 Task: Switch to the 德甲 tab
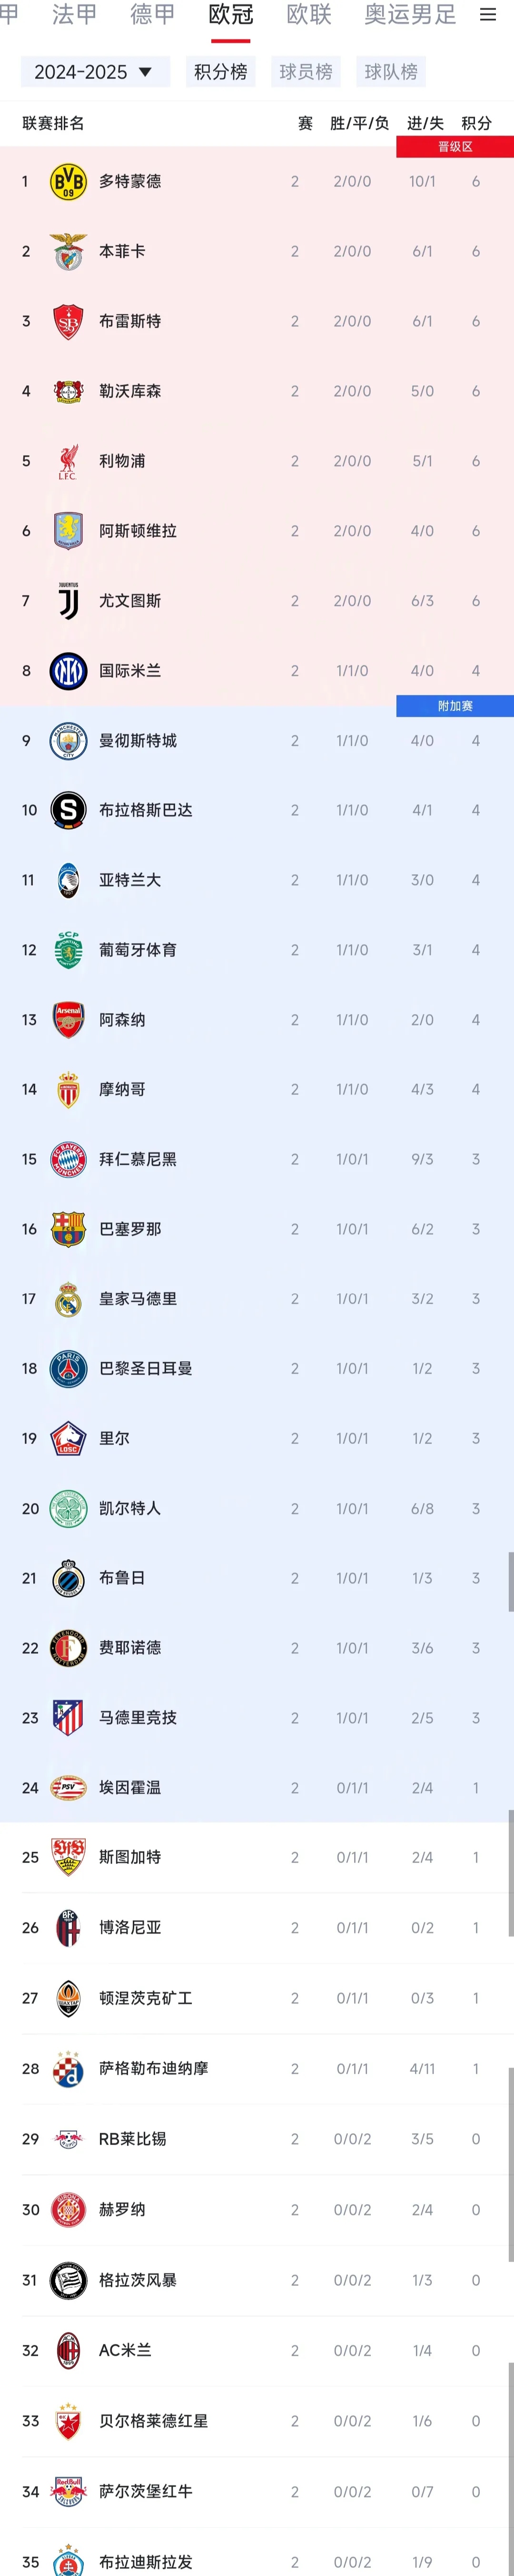152,15
